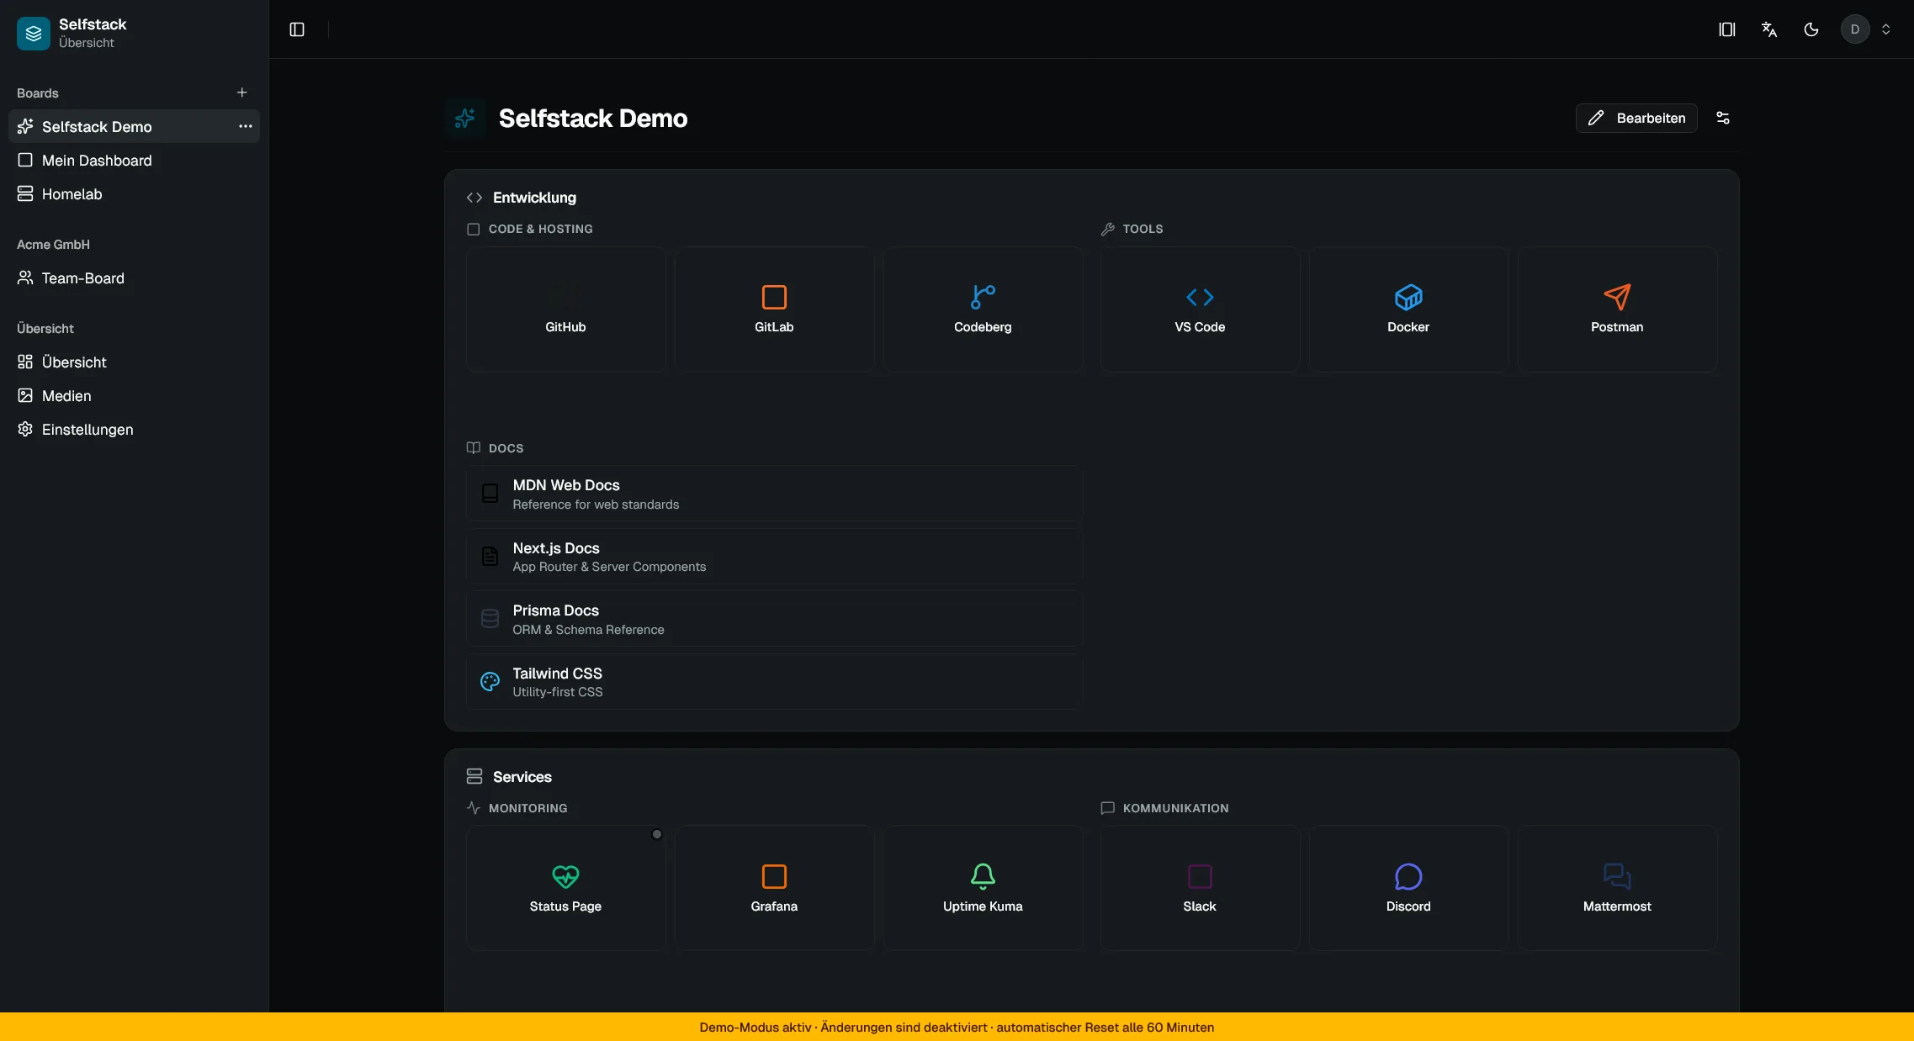Image resolution: width=1914 pixels, height=1041 pixels.
Task: Switch to dark mode moon icon
Action: coord(1811,29)
